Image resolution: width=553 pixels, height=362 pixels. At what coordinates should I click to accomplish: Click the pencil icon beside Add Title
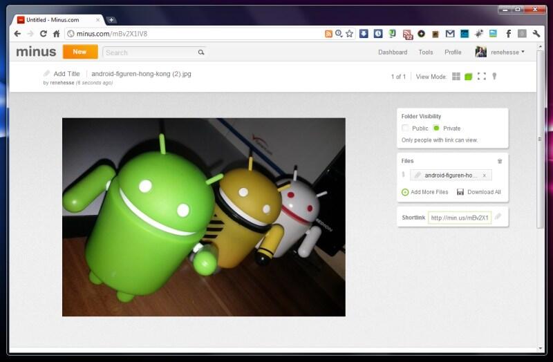point(46,73)
